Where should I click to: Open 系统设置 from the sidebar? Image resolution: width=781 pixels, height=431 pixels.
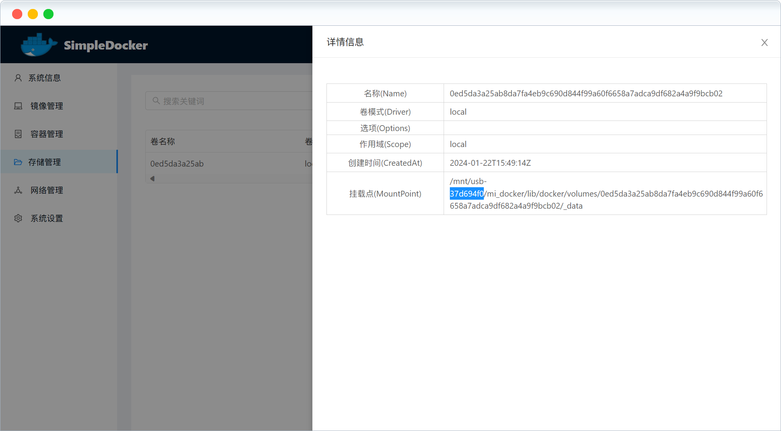pyautogui.click(x=47, y=218)
